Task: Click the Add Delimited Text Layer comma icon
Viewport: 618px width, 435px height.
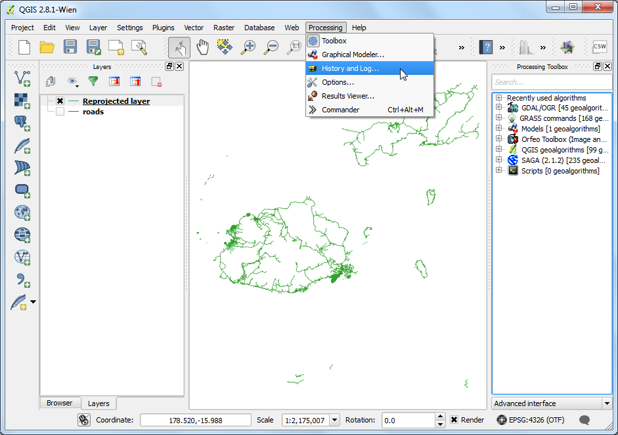Action: click(x=22, y=279)
